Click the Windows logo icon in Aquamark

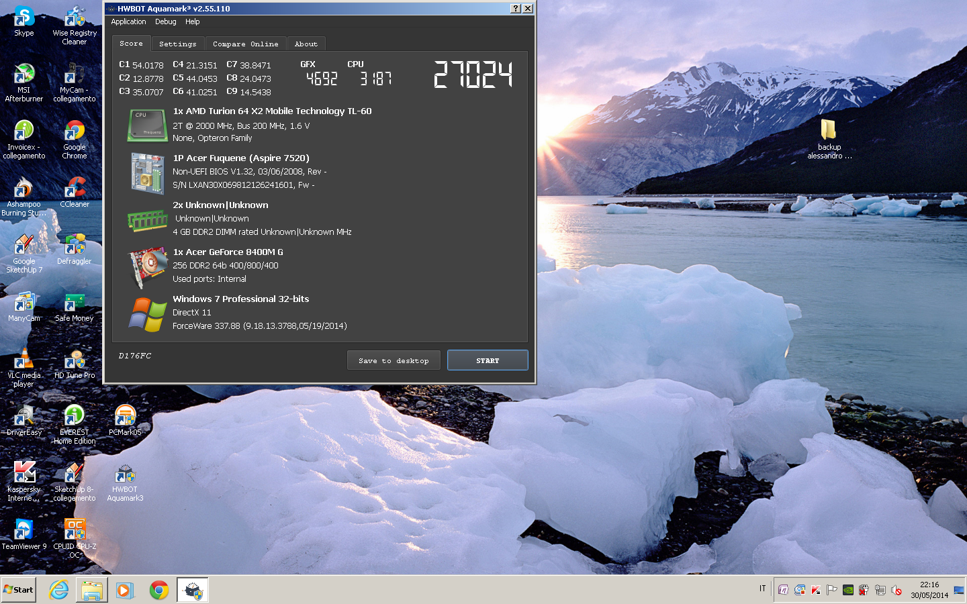[x=147, y=314]
